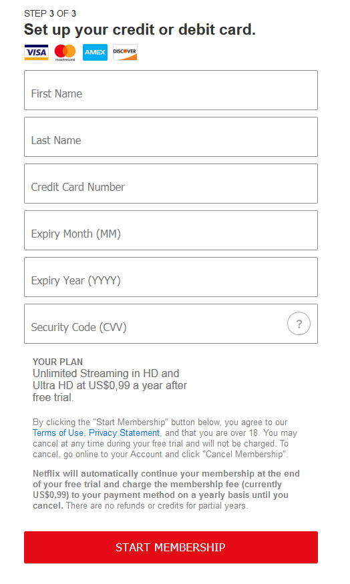Viewport: 350px width, 584px height.
Task: Focus the First Name field
Action: coord(171,90)
